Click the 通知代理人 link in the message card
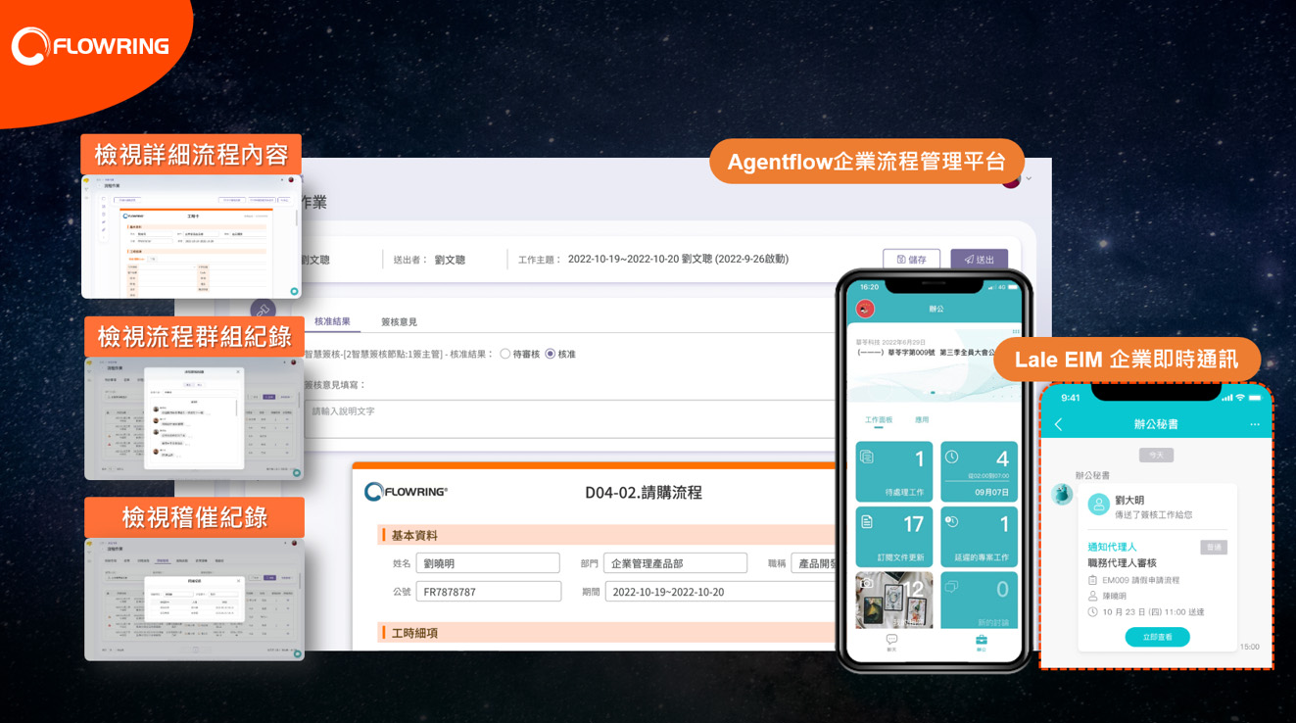 point(1112,547)
